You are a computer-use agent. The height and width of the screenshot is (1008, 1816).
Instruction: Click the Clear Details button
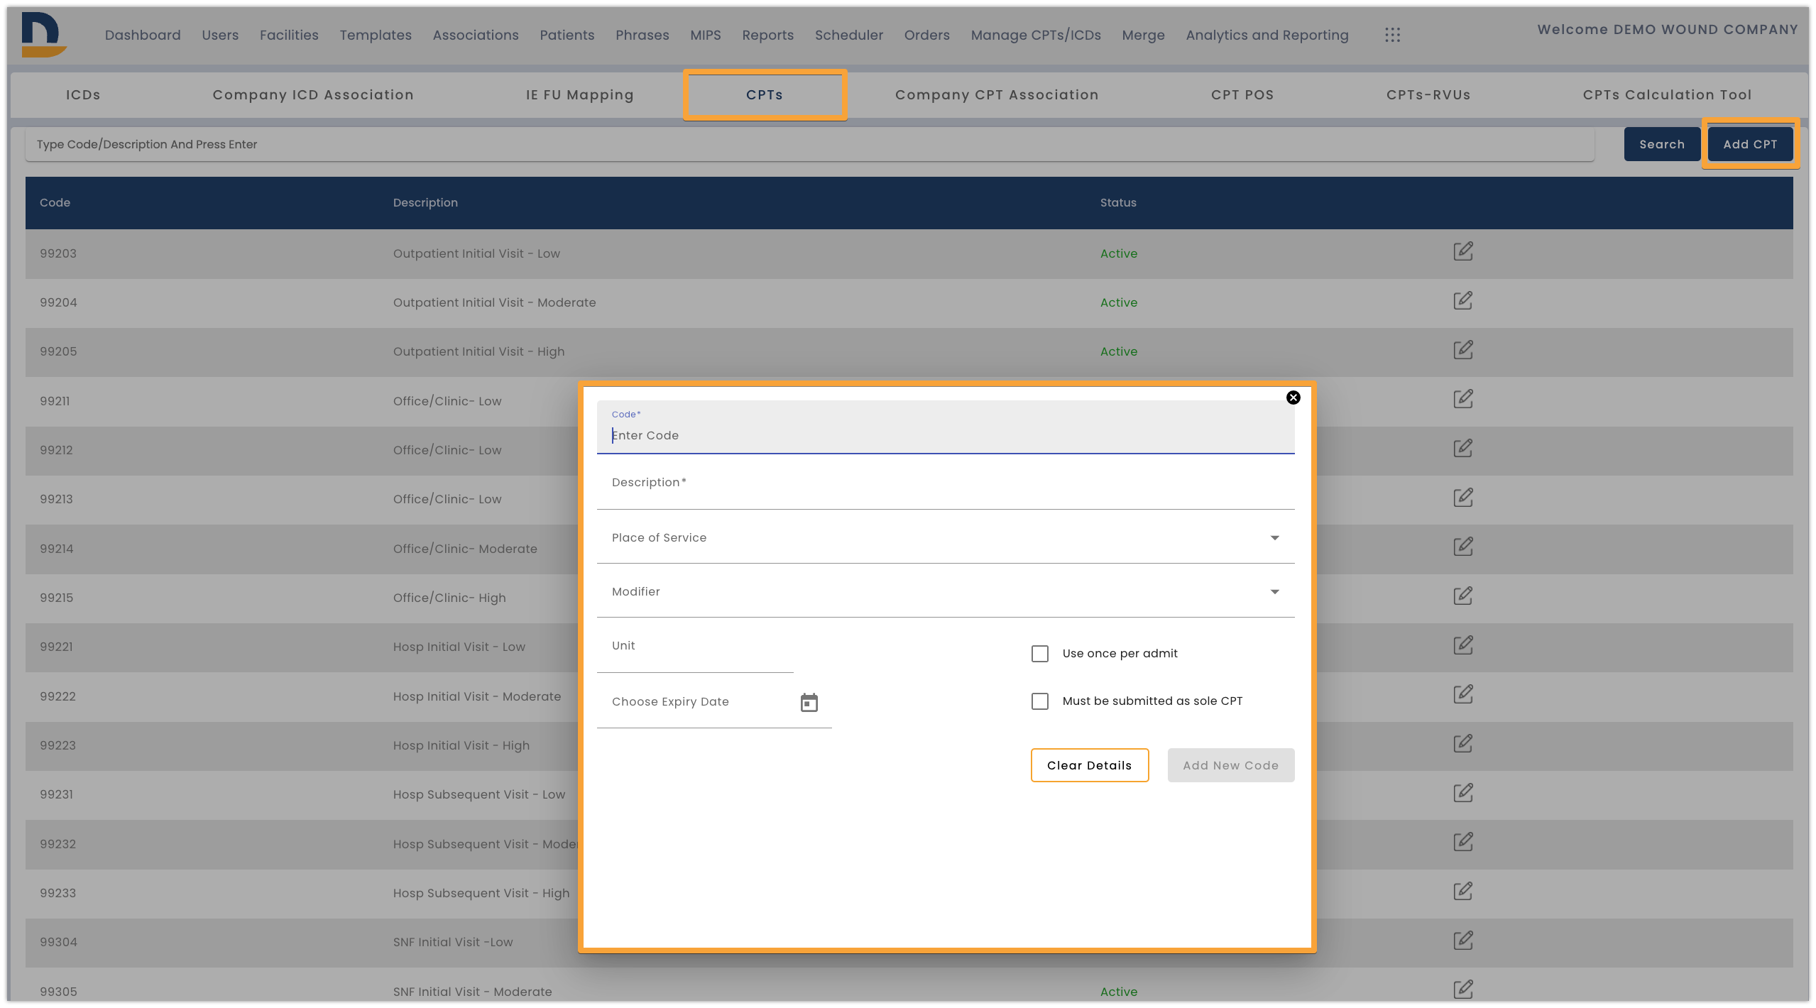click(1089, 765)
